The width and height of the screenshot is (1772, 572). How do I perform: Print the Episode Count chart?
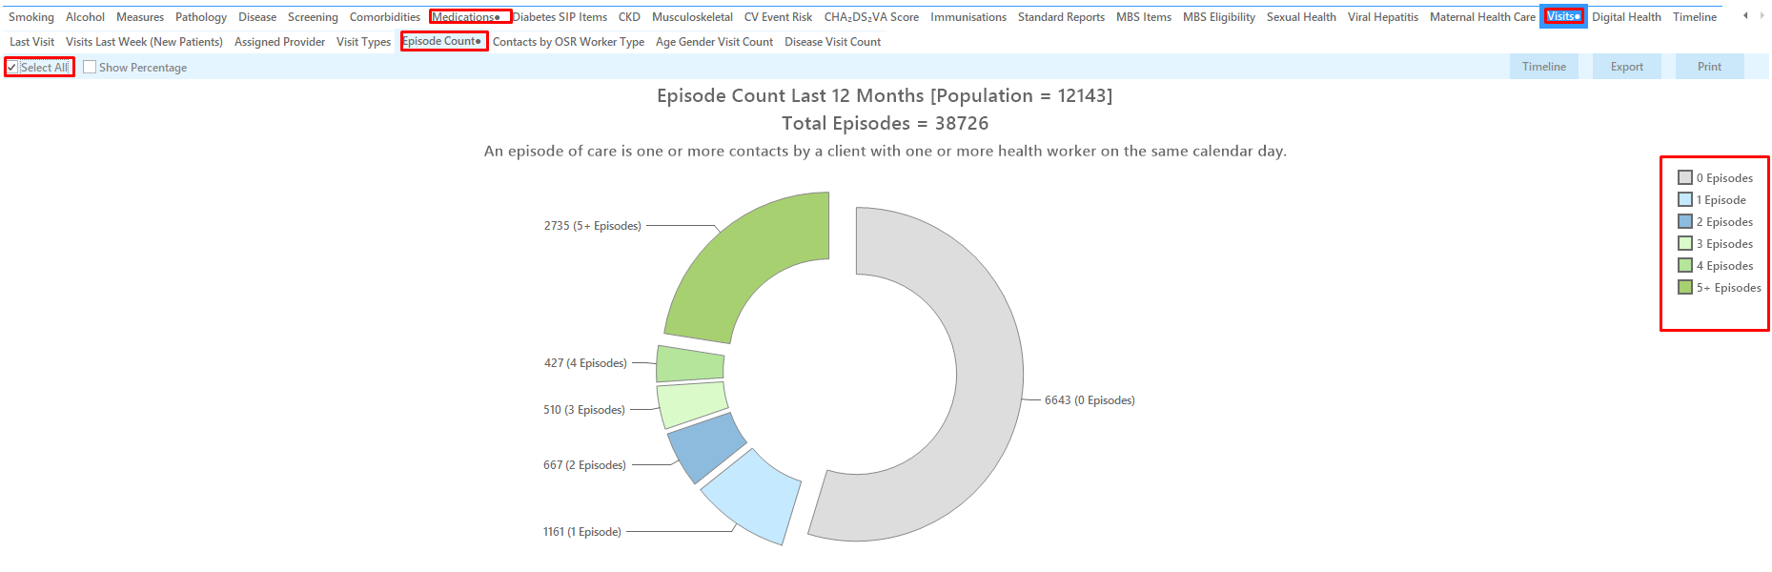pyautogui.click(x=1710, y=67)
